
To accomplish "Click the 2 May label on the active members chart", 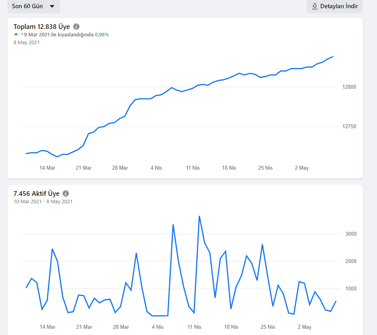I will [x=305, y=327].
